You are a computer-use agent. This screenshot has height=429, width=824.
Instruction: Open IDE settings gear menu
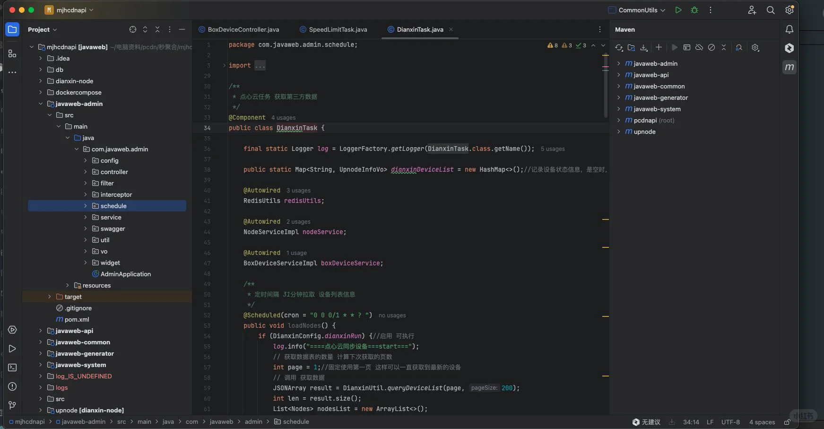click(x=789, y=10)
